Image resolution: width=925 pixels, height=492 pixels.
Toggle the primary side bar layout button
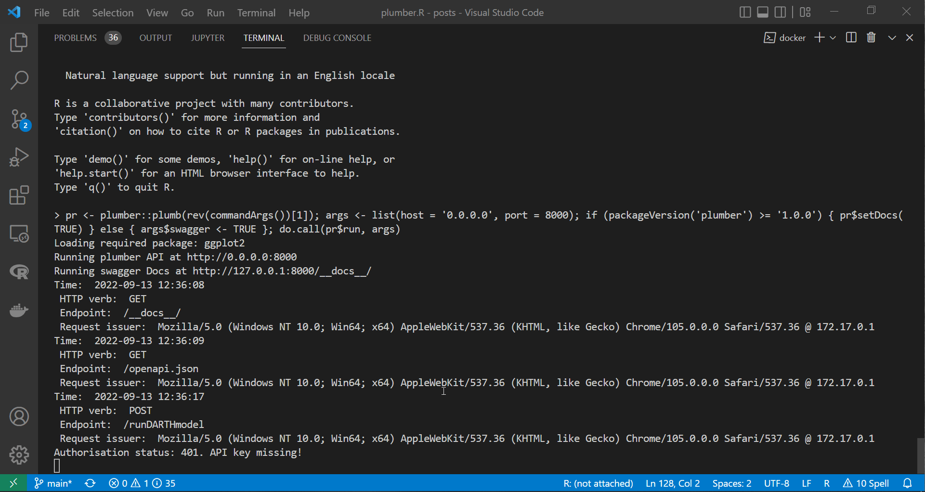(x=744, y=13)
